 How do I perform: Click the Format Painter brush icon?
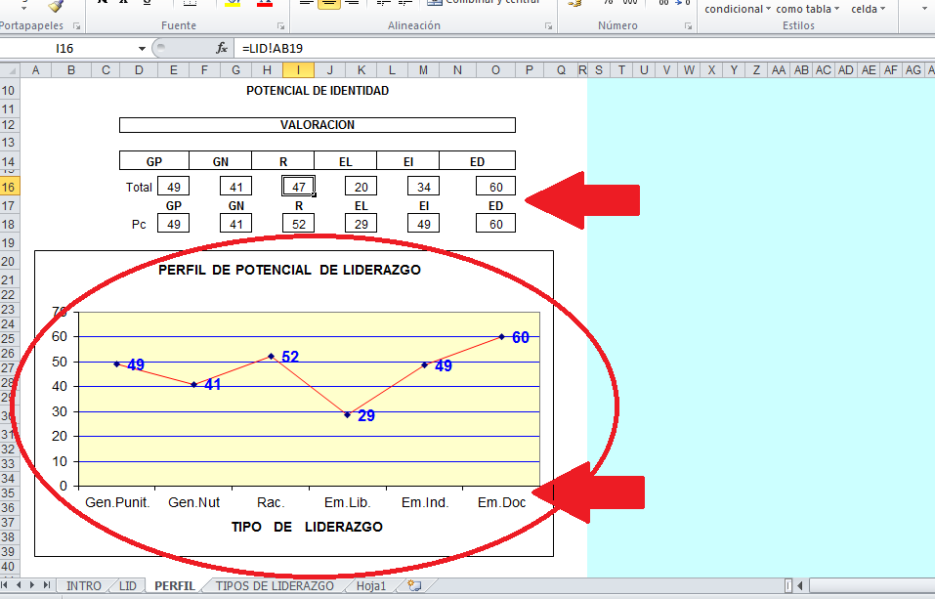coord(56,5)
